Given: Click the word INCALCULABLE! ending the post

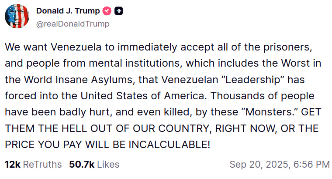Looking at the screenshot, I should point(169,145).
